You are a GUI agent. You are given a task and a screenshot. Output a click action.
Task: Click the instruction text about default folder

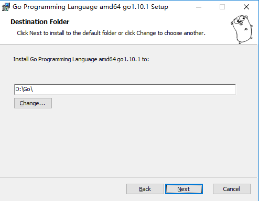pos(111,33)
